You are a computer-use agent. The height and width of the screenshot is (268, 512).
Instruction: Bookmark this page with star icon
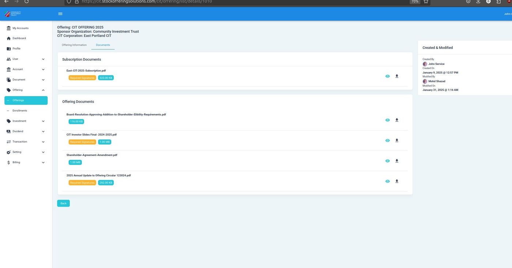pos(426,1)
